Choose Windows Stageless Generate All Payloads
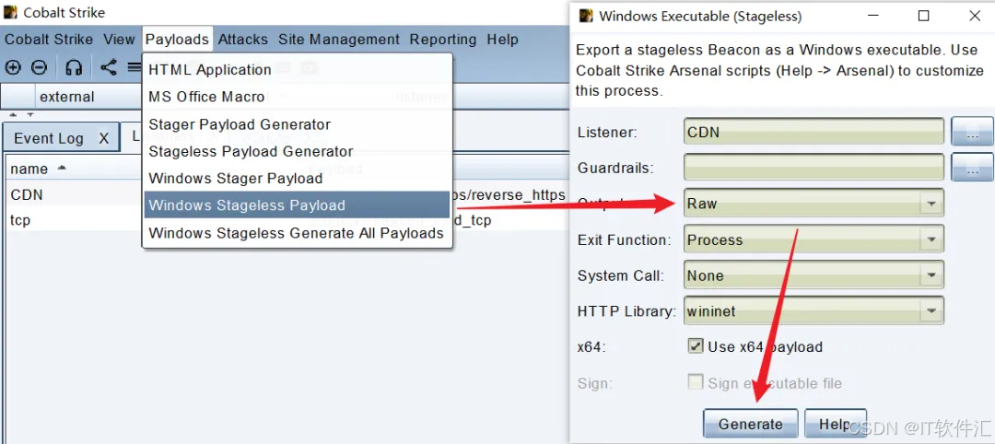995x444 pixels. (x=298, y=233)
